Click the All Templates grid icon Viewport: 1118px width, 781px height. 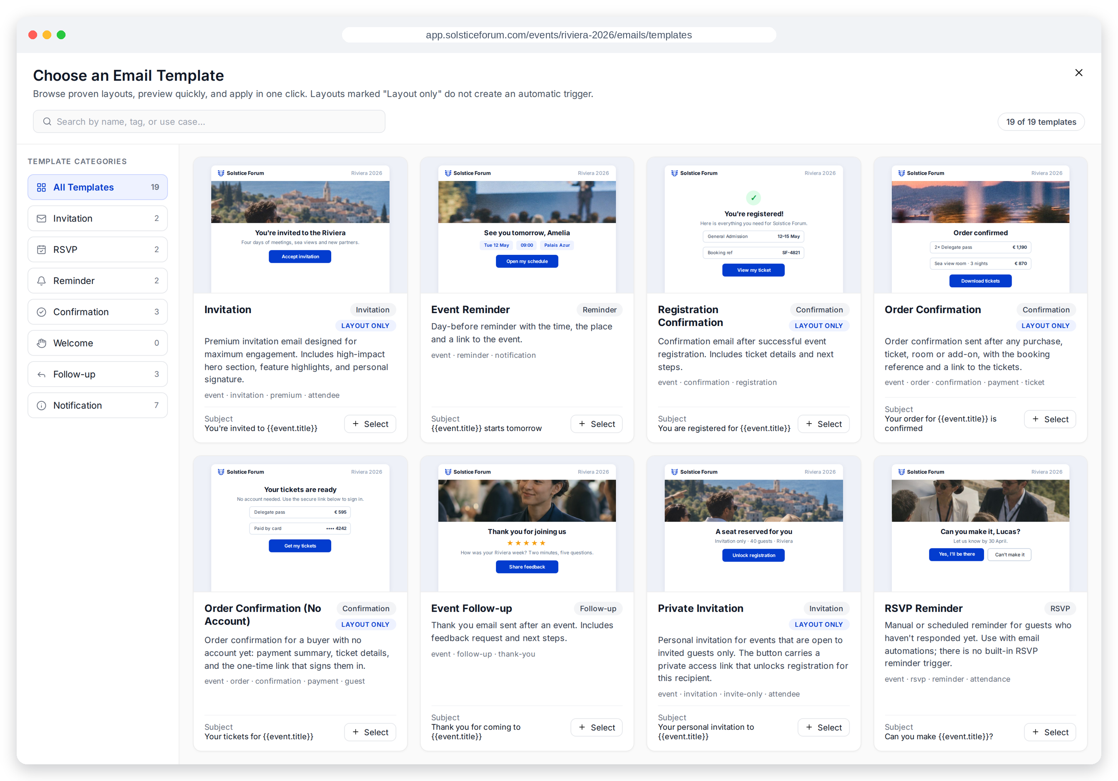[x=41, y=187]
